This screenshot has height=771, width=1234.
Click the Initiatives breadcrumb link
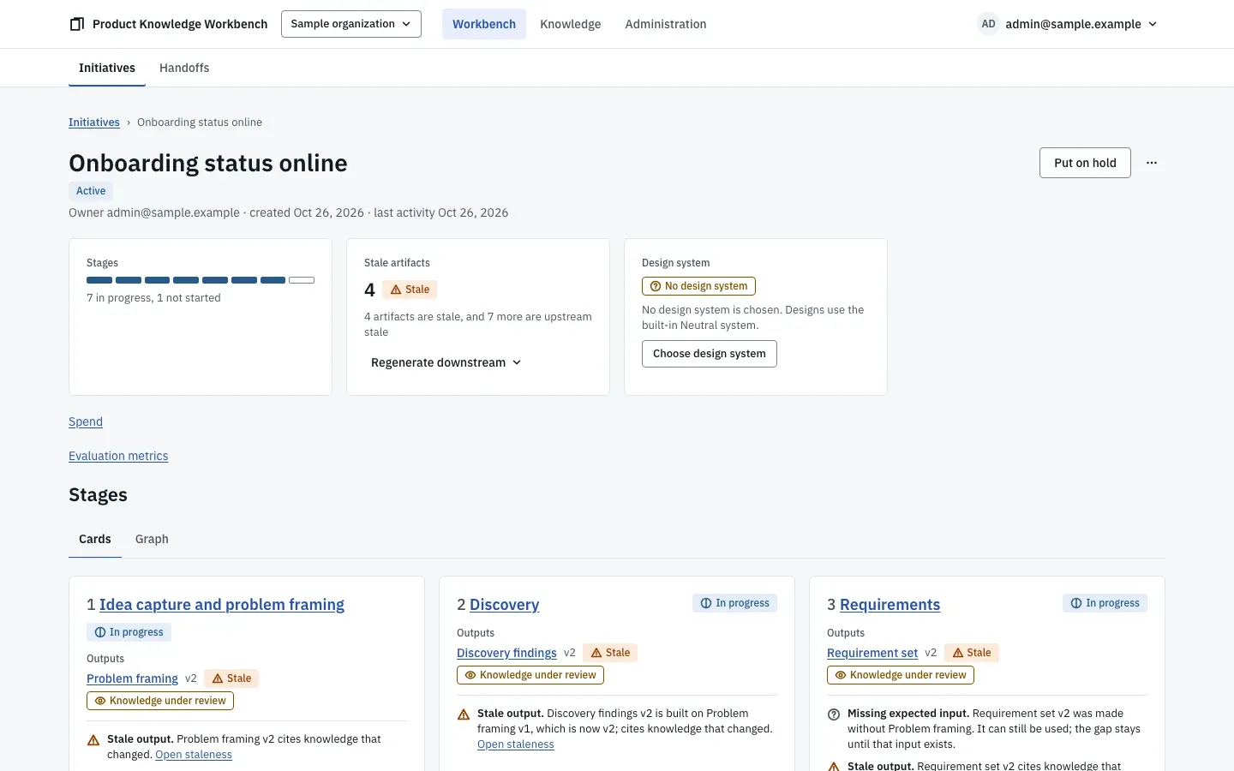point(94,123)
